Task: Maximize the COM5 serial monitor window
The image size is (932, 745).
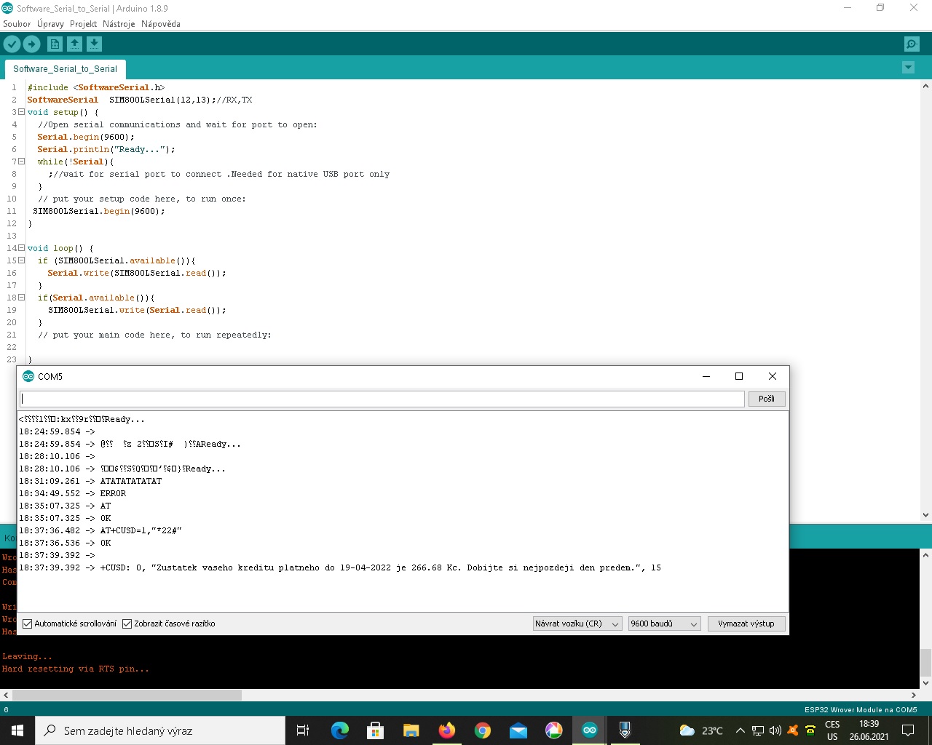Action: pos(739,376)
